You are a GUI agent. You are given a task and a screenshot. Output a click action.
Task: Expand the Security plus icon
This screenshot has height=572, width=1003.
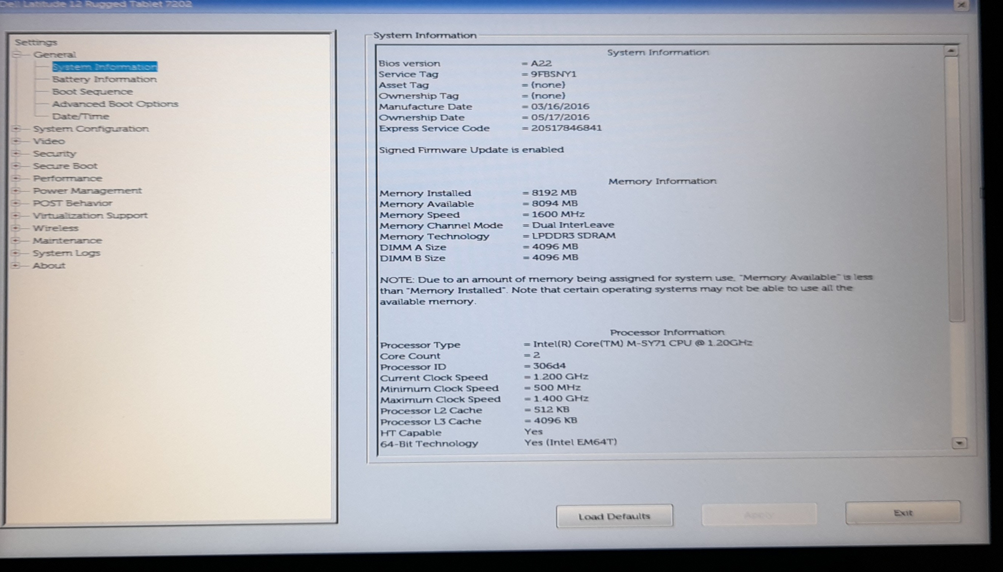point(16,154)
